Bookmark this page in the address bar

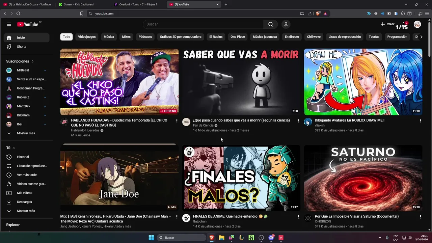click(82, 13)
